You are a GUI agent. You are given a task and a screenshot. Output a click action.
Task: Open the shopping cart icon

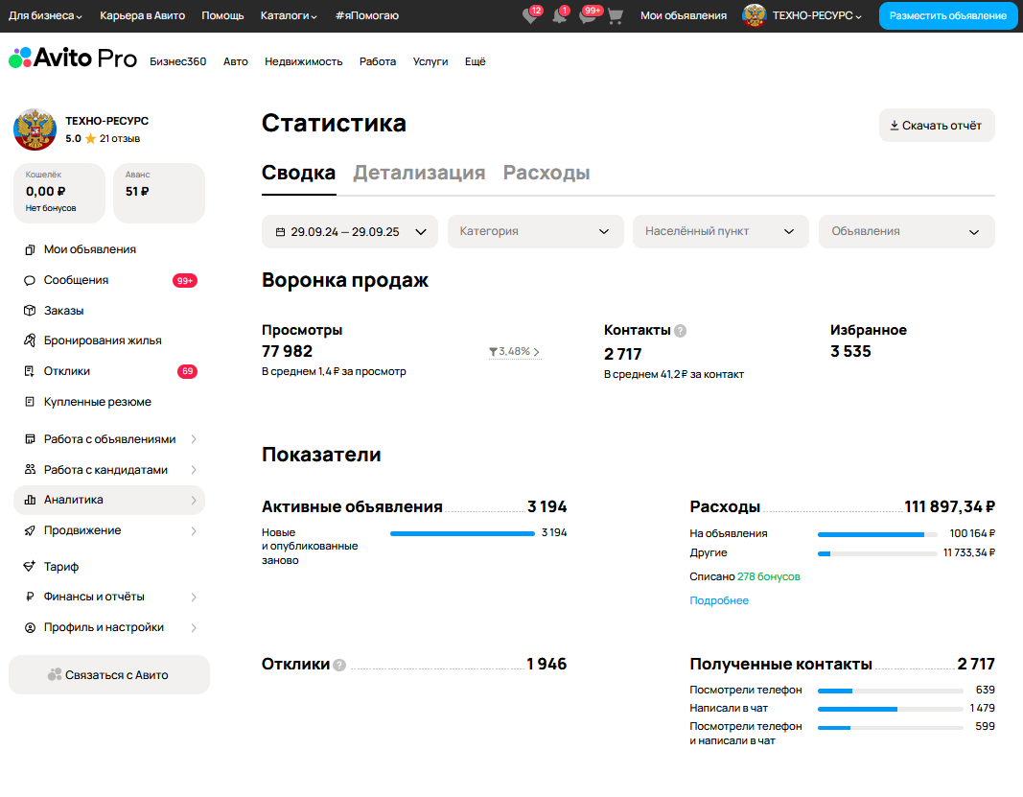(x=615, y=16)
